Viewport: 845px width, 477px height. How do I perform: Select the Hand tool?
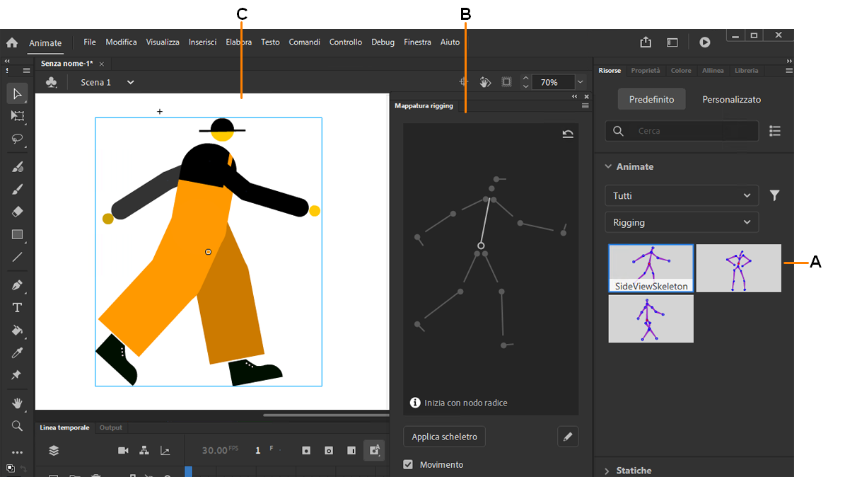[18, 403]
